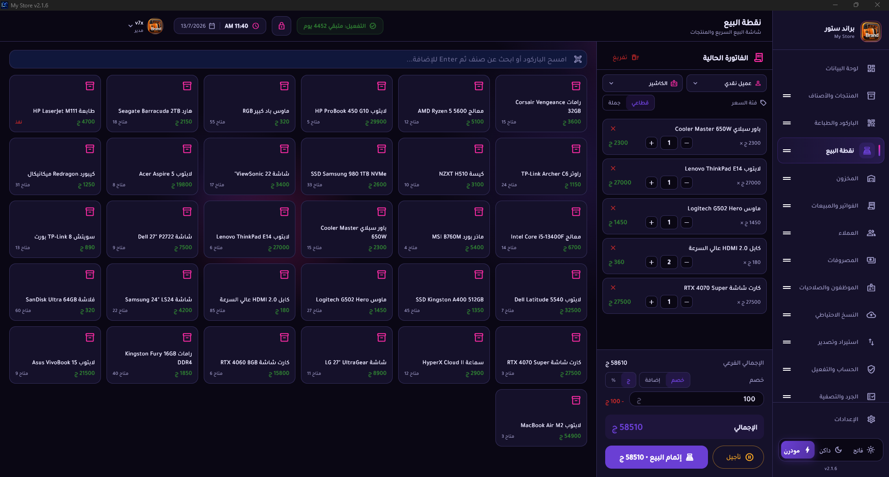Image resolution: width=889 pixels, height=477 pixels.
Task: Click the activation status badge متبقي 4452 يوم
Action: coord(340,26)
